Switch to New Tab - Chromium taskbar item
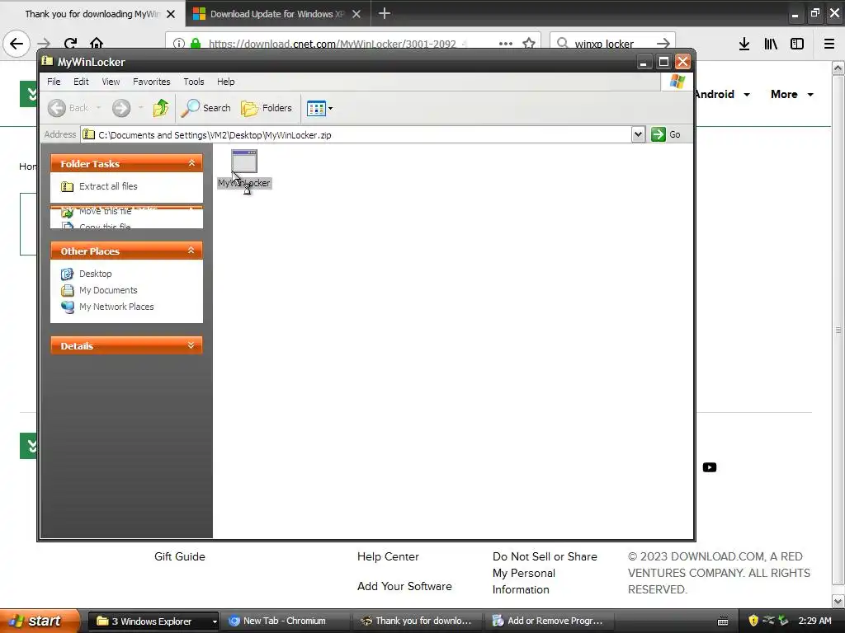Viewport: 845px width, 633px height. tap(285, 621)
